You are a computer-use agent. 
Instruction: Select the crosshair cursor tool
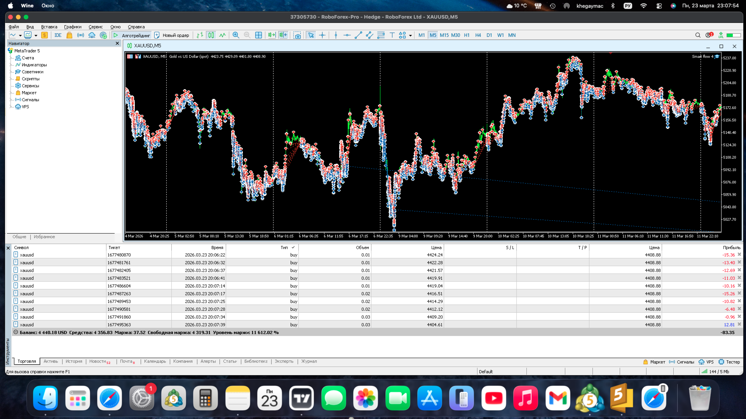coord(322,35)
